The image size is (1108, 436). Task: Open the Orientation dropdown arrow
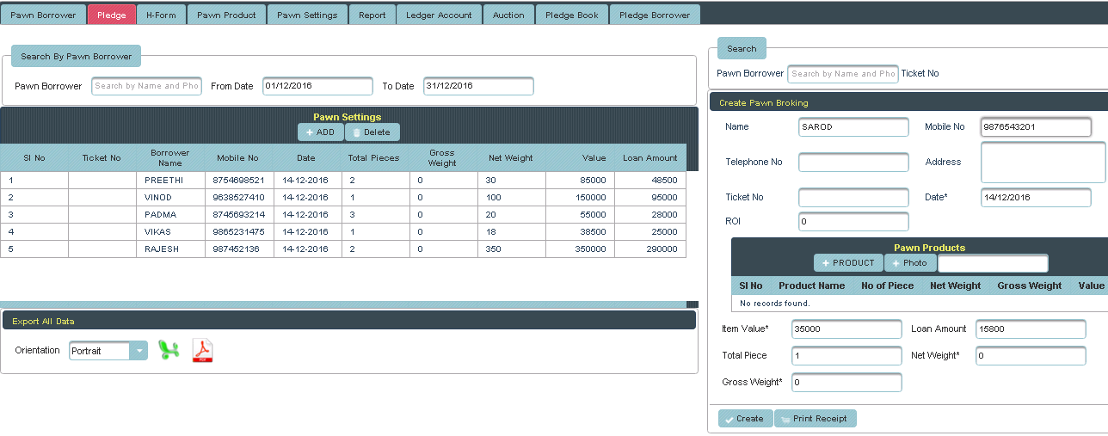pyautogui.click(x=138, y=351)
